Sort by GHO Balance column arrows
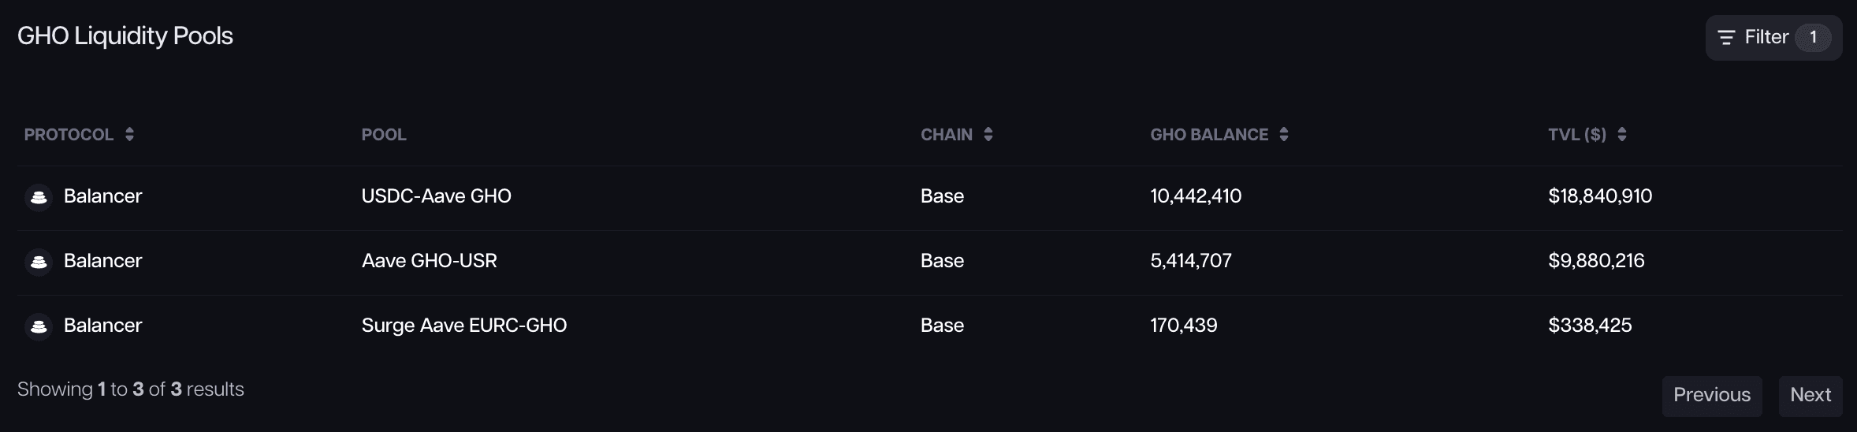Viewport: 1857px width, 432px height. point(1284,135)
